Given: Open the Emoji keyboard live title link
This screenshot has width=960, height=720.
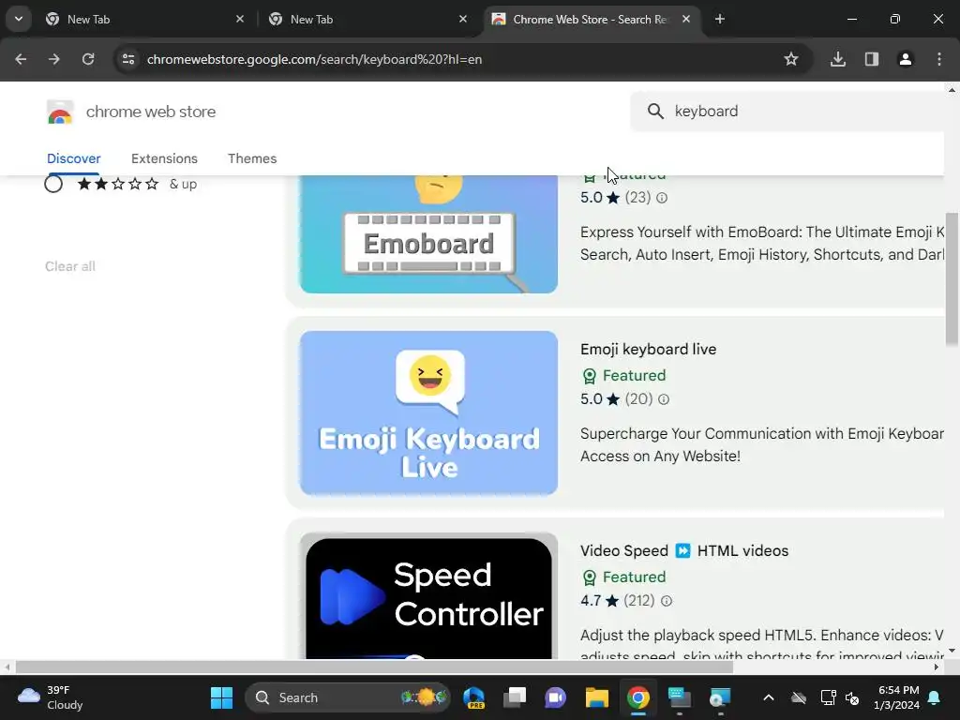Looking at the screenshot, I should (x=649, y=349).
